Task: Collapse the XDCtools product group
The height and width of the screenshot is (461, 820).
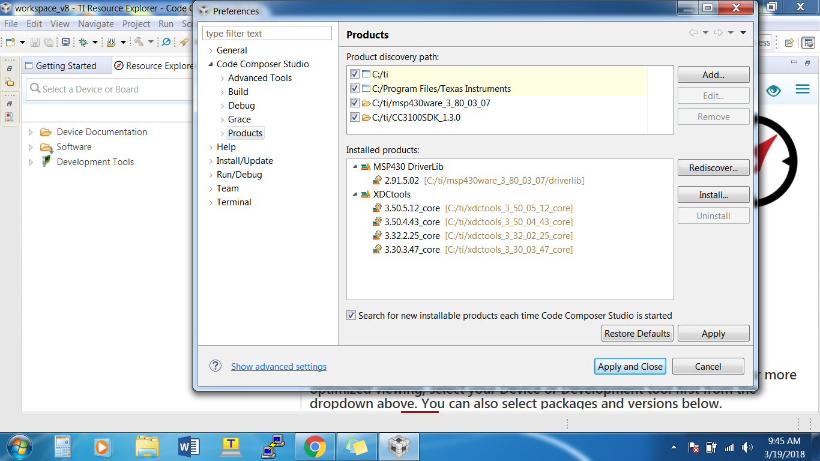Action: coord(355,194)
